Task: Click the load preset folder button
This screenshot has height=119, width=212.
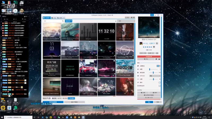Action: click(143, 93)
